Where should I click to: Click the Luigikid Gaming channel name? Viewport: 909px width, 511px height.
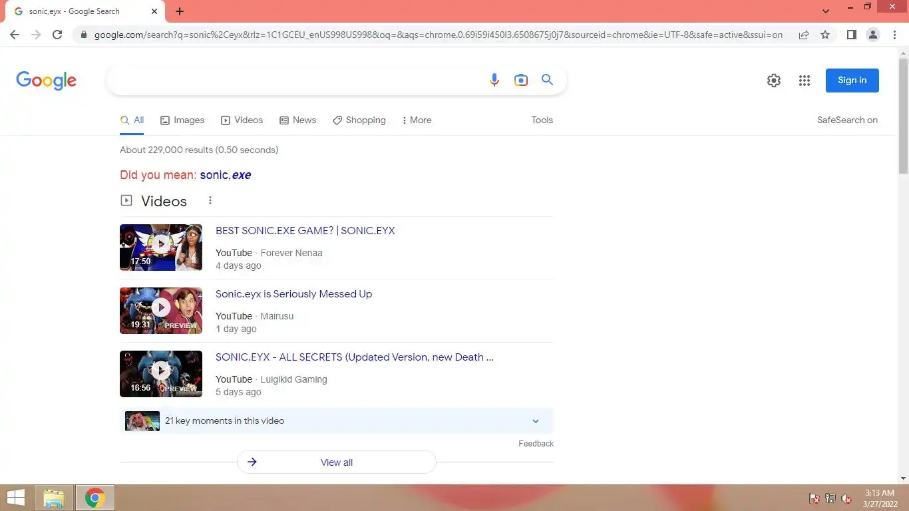[293, 379]
